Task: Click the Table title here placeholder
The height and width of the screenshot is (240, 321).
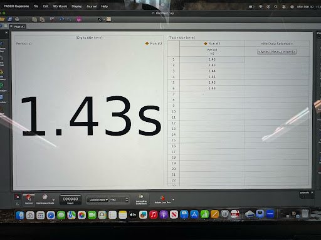Action: [x=181, y=37]
